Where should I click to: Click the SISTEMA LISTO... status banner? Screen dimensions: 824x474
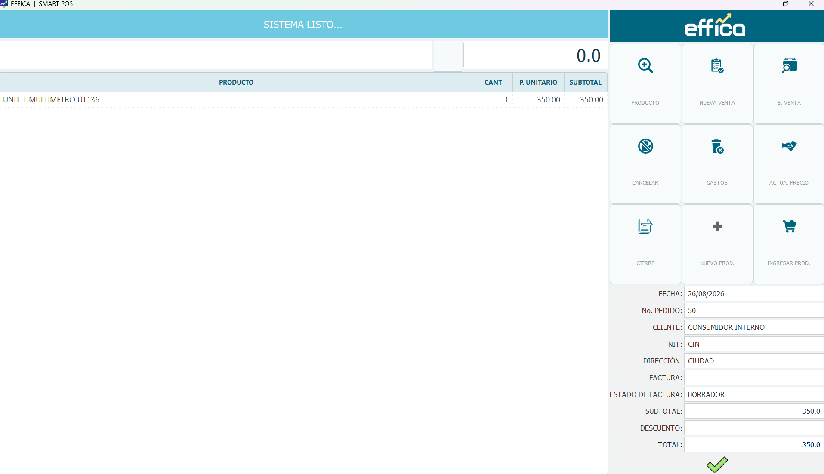tap(303, 24)
